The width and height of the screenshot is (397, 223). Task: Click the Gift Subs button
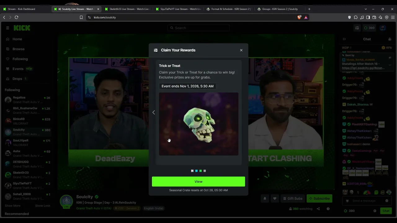tap(293, 199)
